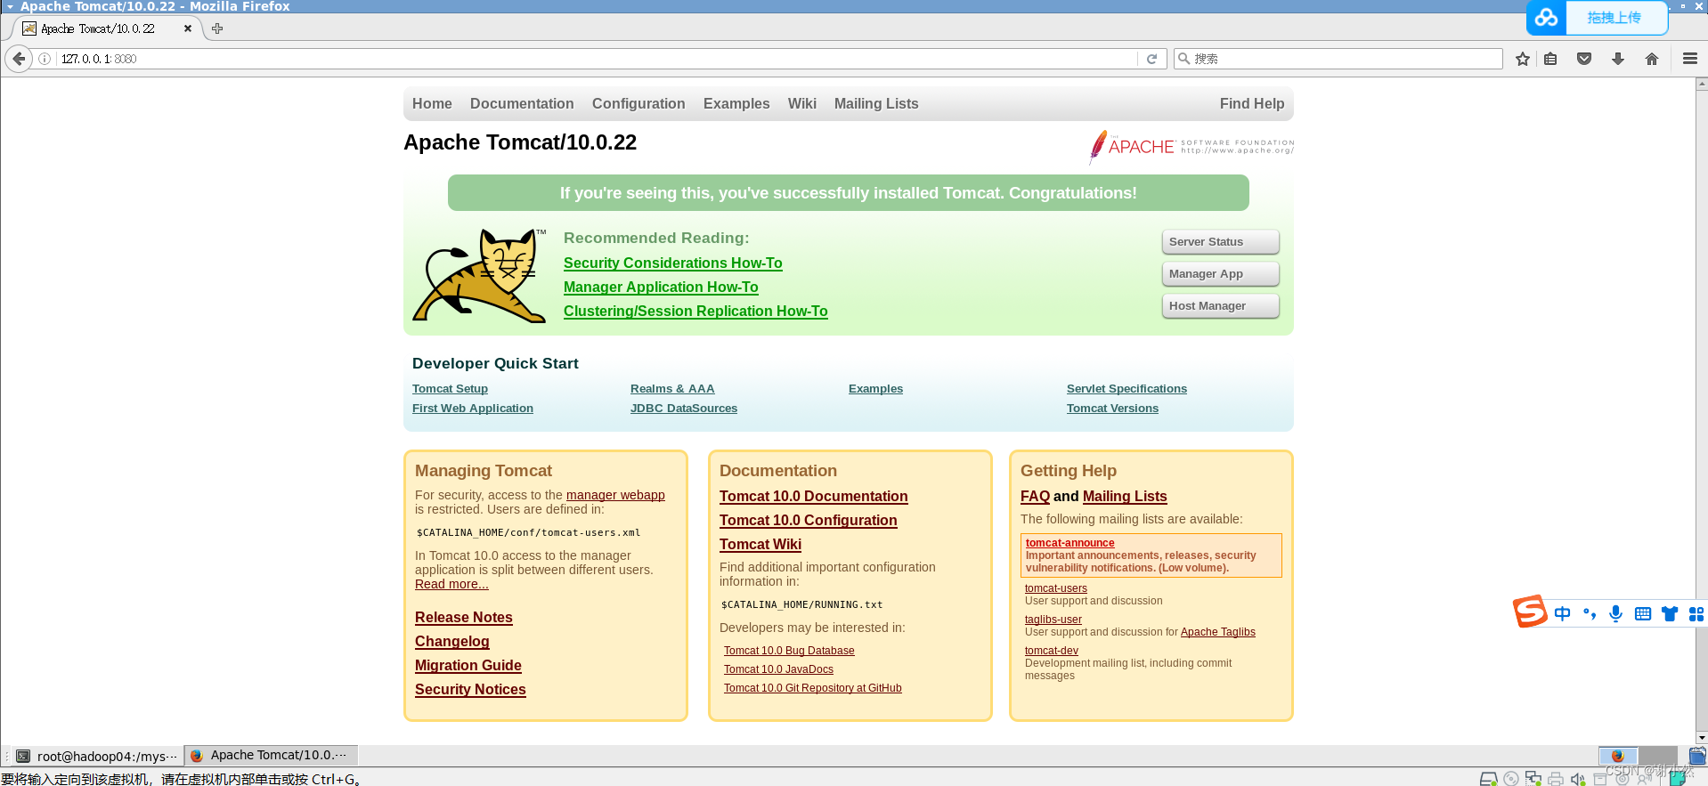Click the page scrollbar down arrow
The height and width of the screenshot is (786, 1708).
coord(1702,737)
